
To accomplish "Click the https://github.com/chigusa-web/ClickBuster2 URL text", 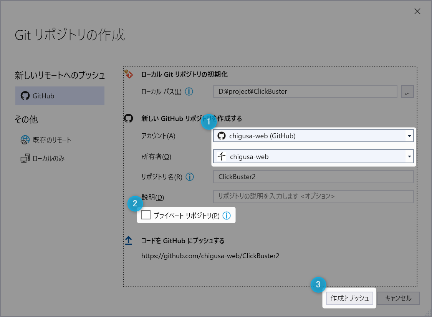I will pyautogui.click(x=210, y=256).
